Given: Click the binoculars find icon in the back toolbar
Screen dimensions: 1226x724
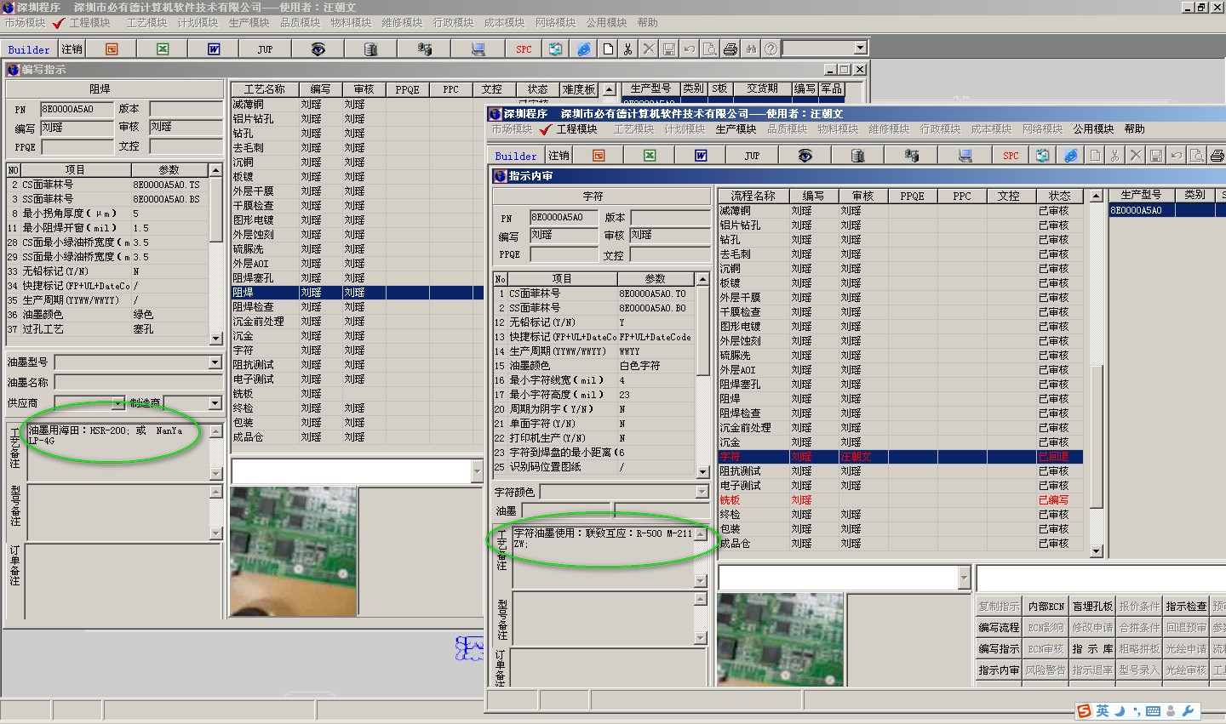Looking at the screenshot, I should 750,49.
